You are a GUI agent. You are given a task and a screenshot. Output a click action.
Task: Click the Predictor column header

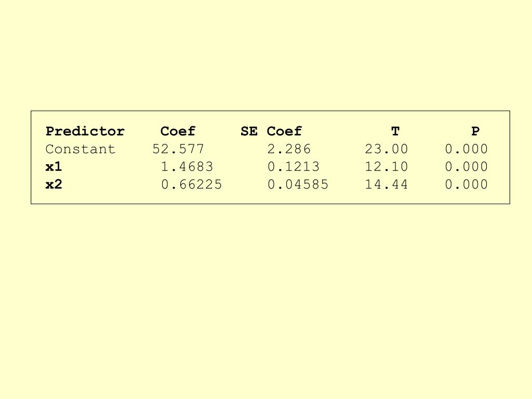[85, 131]
